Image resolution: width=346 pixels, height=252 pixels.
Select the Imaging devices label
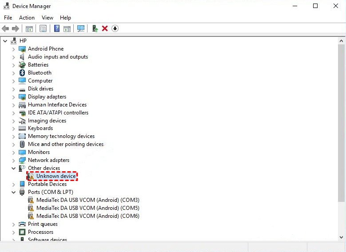(47, 121)
